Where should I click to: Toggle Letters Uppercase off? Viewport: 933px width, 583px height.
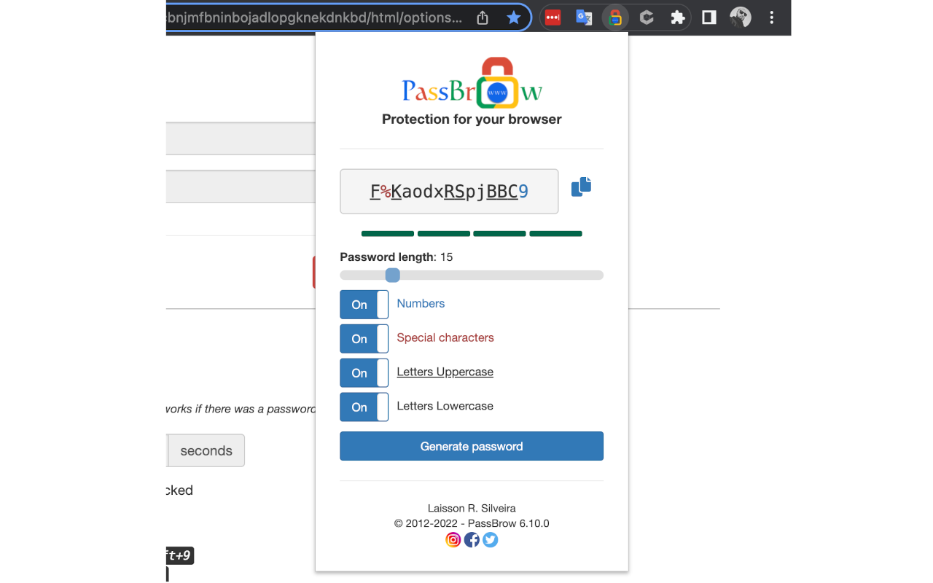(364, 372)
